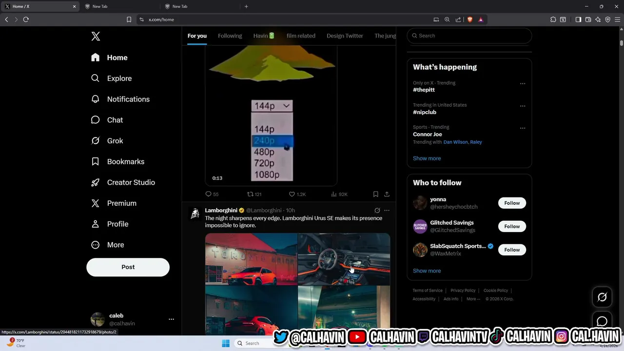The height and width of the screenshot is (351, 624).
Task: Open the floating messages chat button
Action: click(x=602, y=321)
